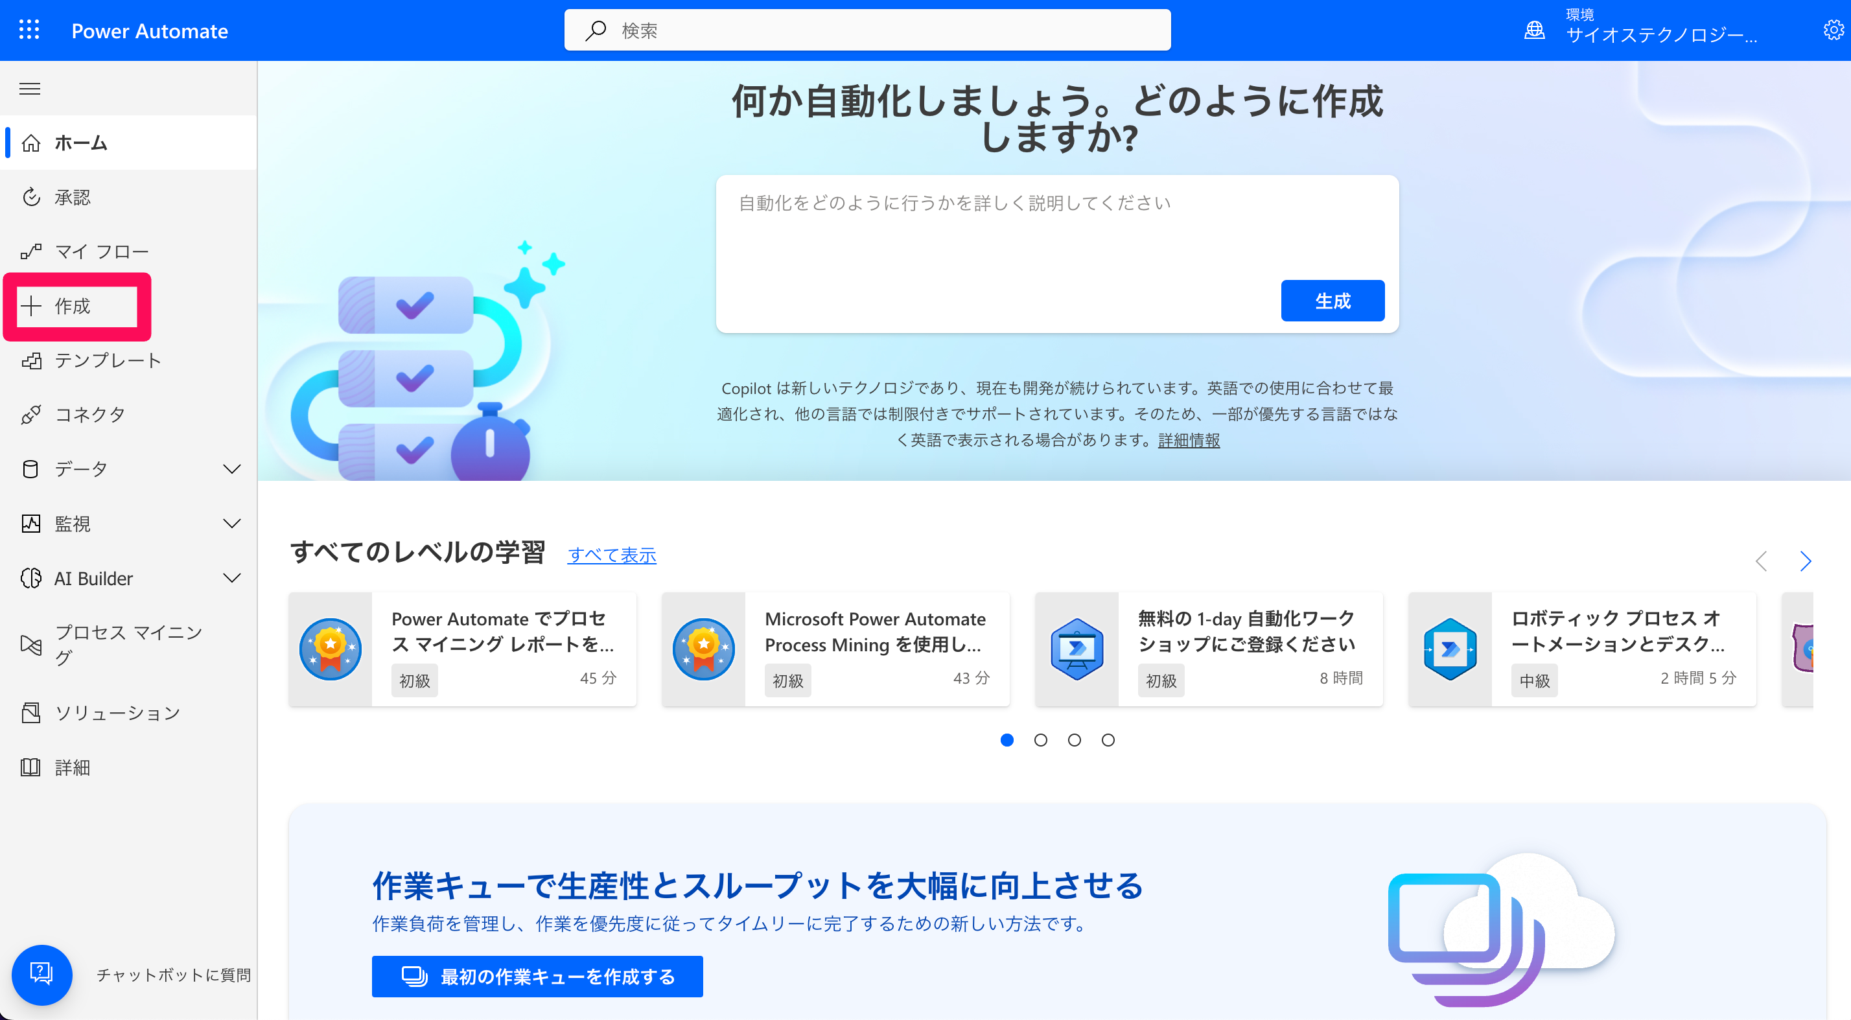This screenshot has height=1020, width=1851.
Task: Click the データ database cylinder icon
Action: pyautogui.click(x=31, y=469)
